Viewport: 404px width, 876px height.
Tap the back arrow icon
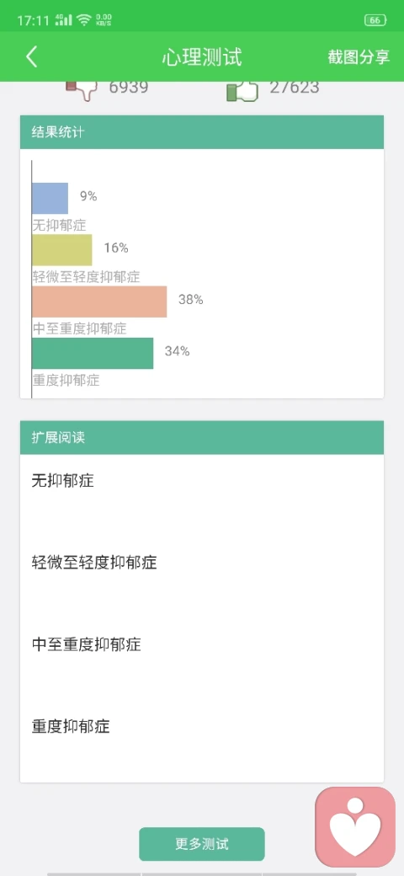[32, 57]
